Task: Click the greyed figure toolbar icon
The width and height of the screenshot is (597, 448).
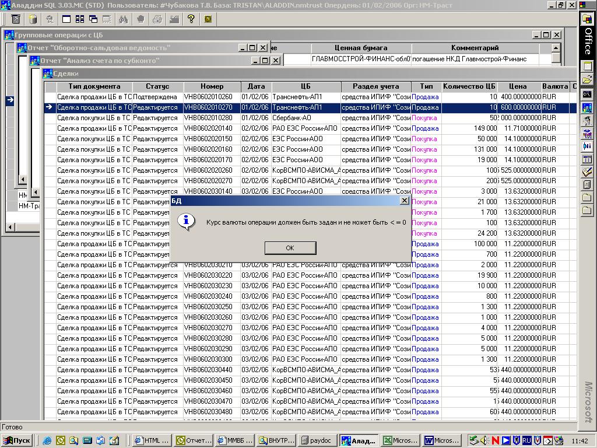Action: click(x=49, y=19)
